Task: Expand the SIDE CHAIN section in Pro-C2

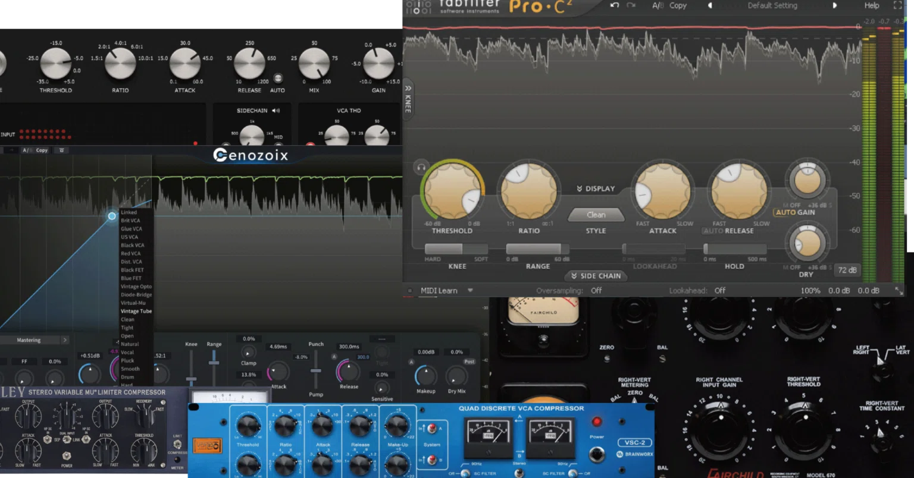Action: point(596,276)
